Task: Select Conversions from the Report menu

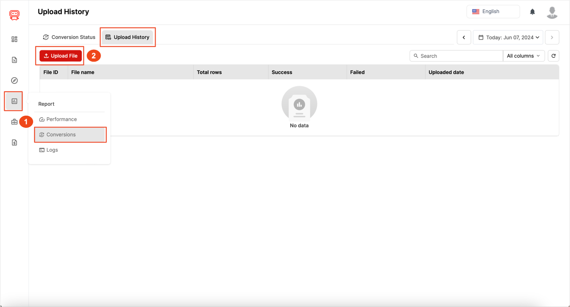Action: point(61,134)
